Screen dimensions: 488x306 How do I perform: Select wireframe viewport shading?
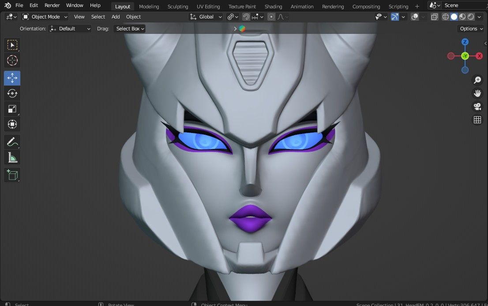(445, 17)
